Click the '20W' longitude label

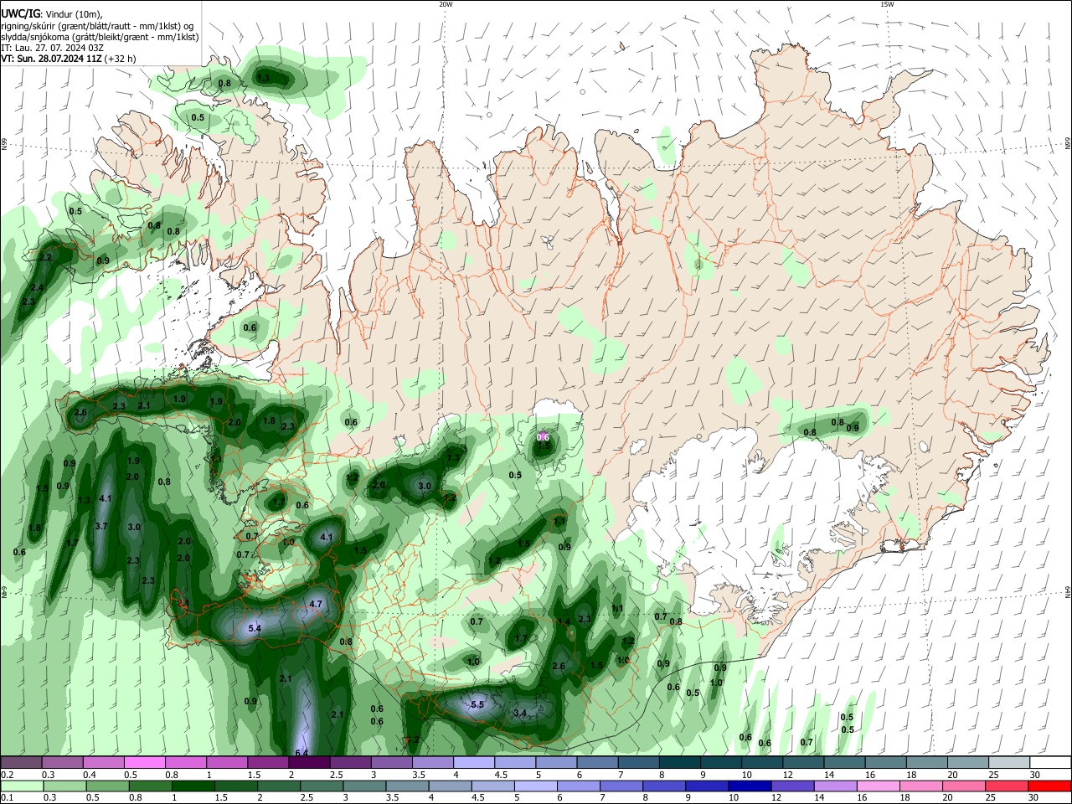pyautogui.click(x=446, y=4)
